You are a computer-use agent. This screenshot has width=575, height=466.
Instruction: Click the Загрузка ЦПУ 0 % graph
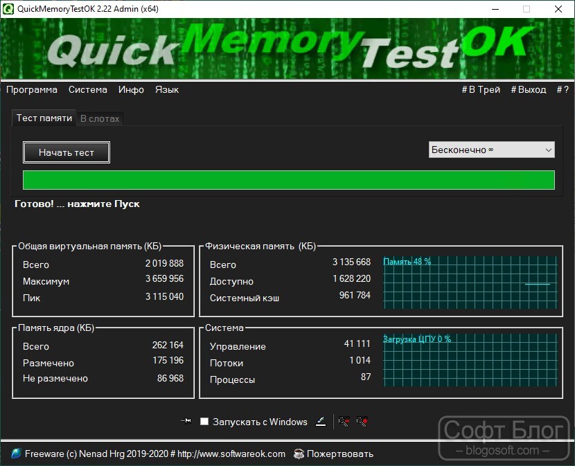coord(470,360)
